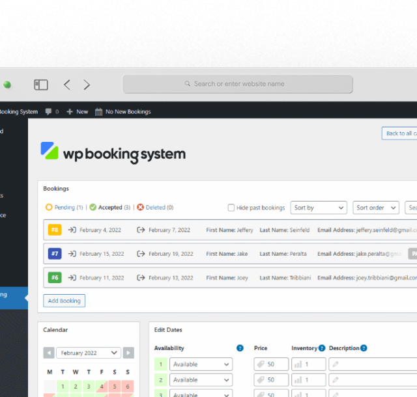Switch to the Deleted bookings tab
417x397 pixels.
(155, 208)
